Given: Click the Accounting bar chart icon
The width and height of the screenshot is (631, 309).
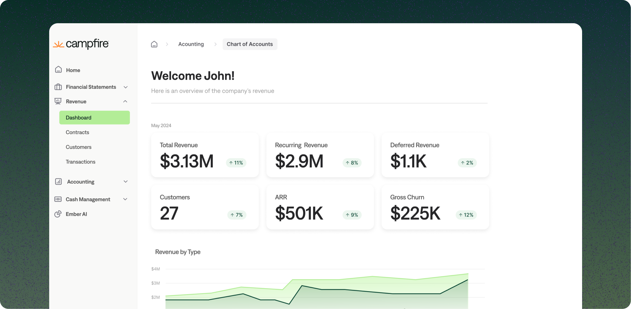Looking at the screenshot, I should [x=58, y=182].
